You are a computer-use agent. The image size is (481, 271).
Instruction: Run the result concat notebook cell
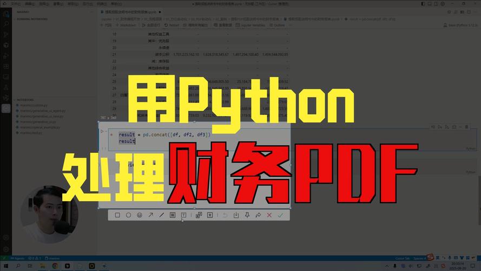[102, 132]
